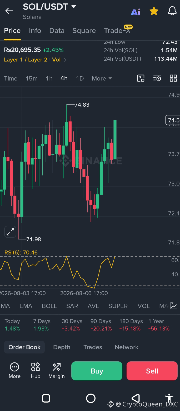
Task: Expand the SOL/USDT pair dropdown
Action: click(74, 7)
